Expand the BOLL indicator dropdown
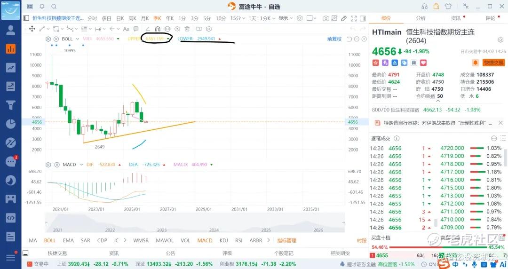 coord(78,39)
